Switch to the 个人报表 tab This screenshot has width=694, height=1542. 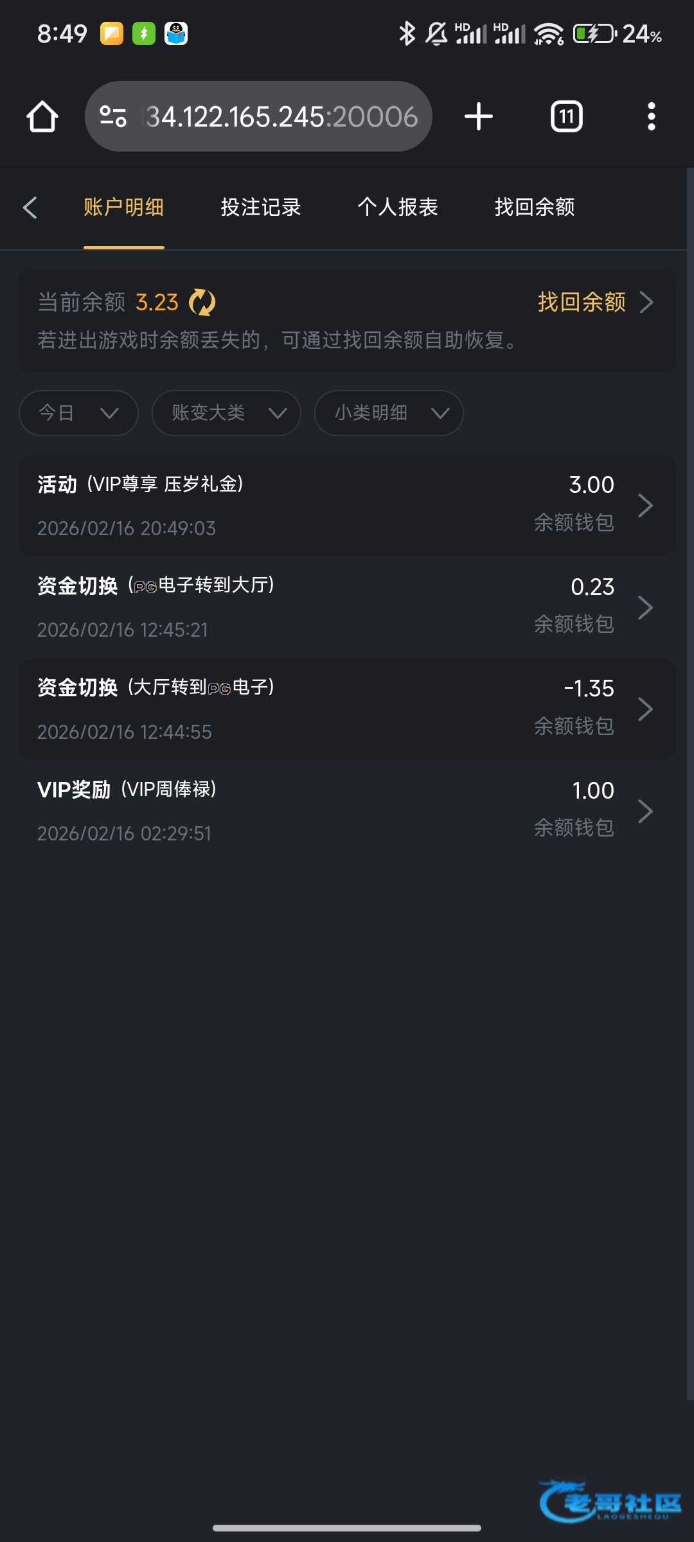point(398,208)
